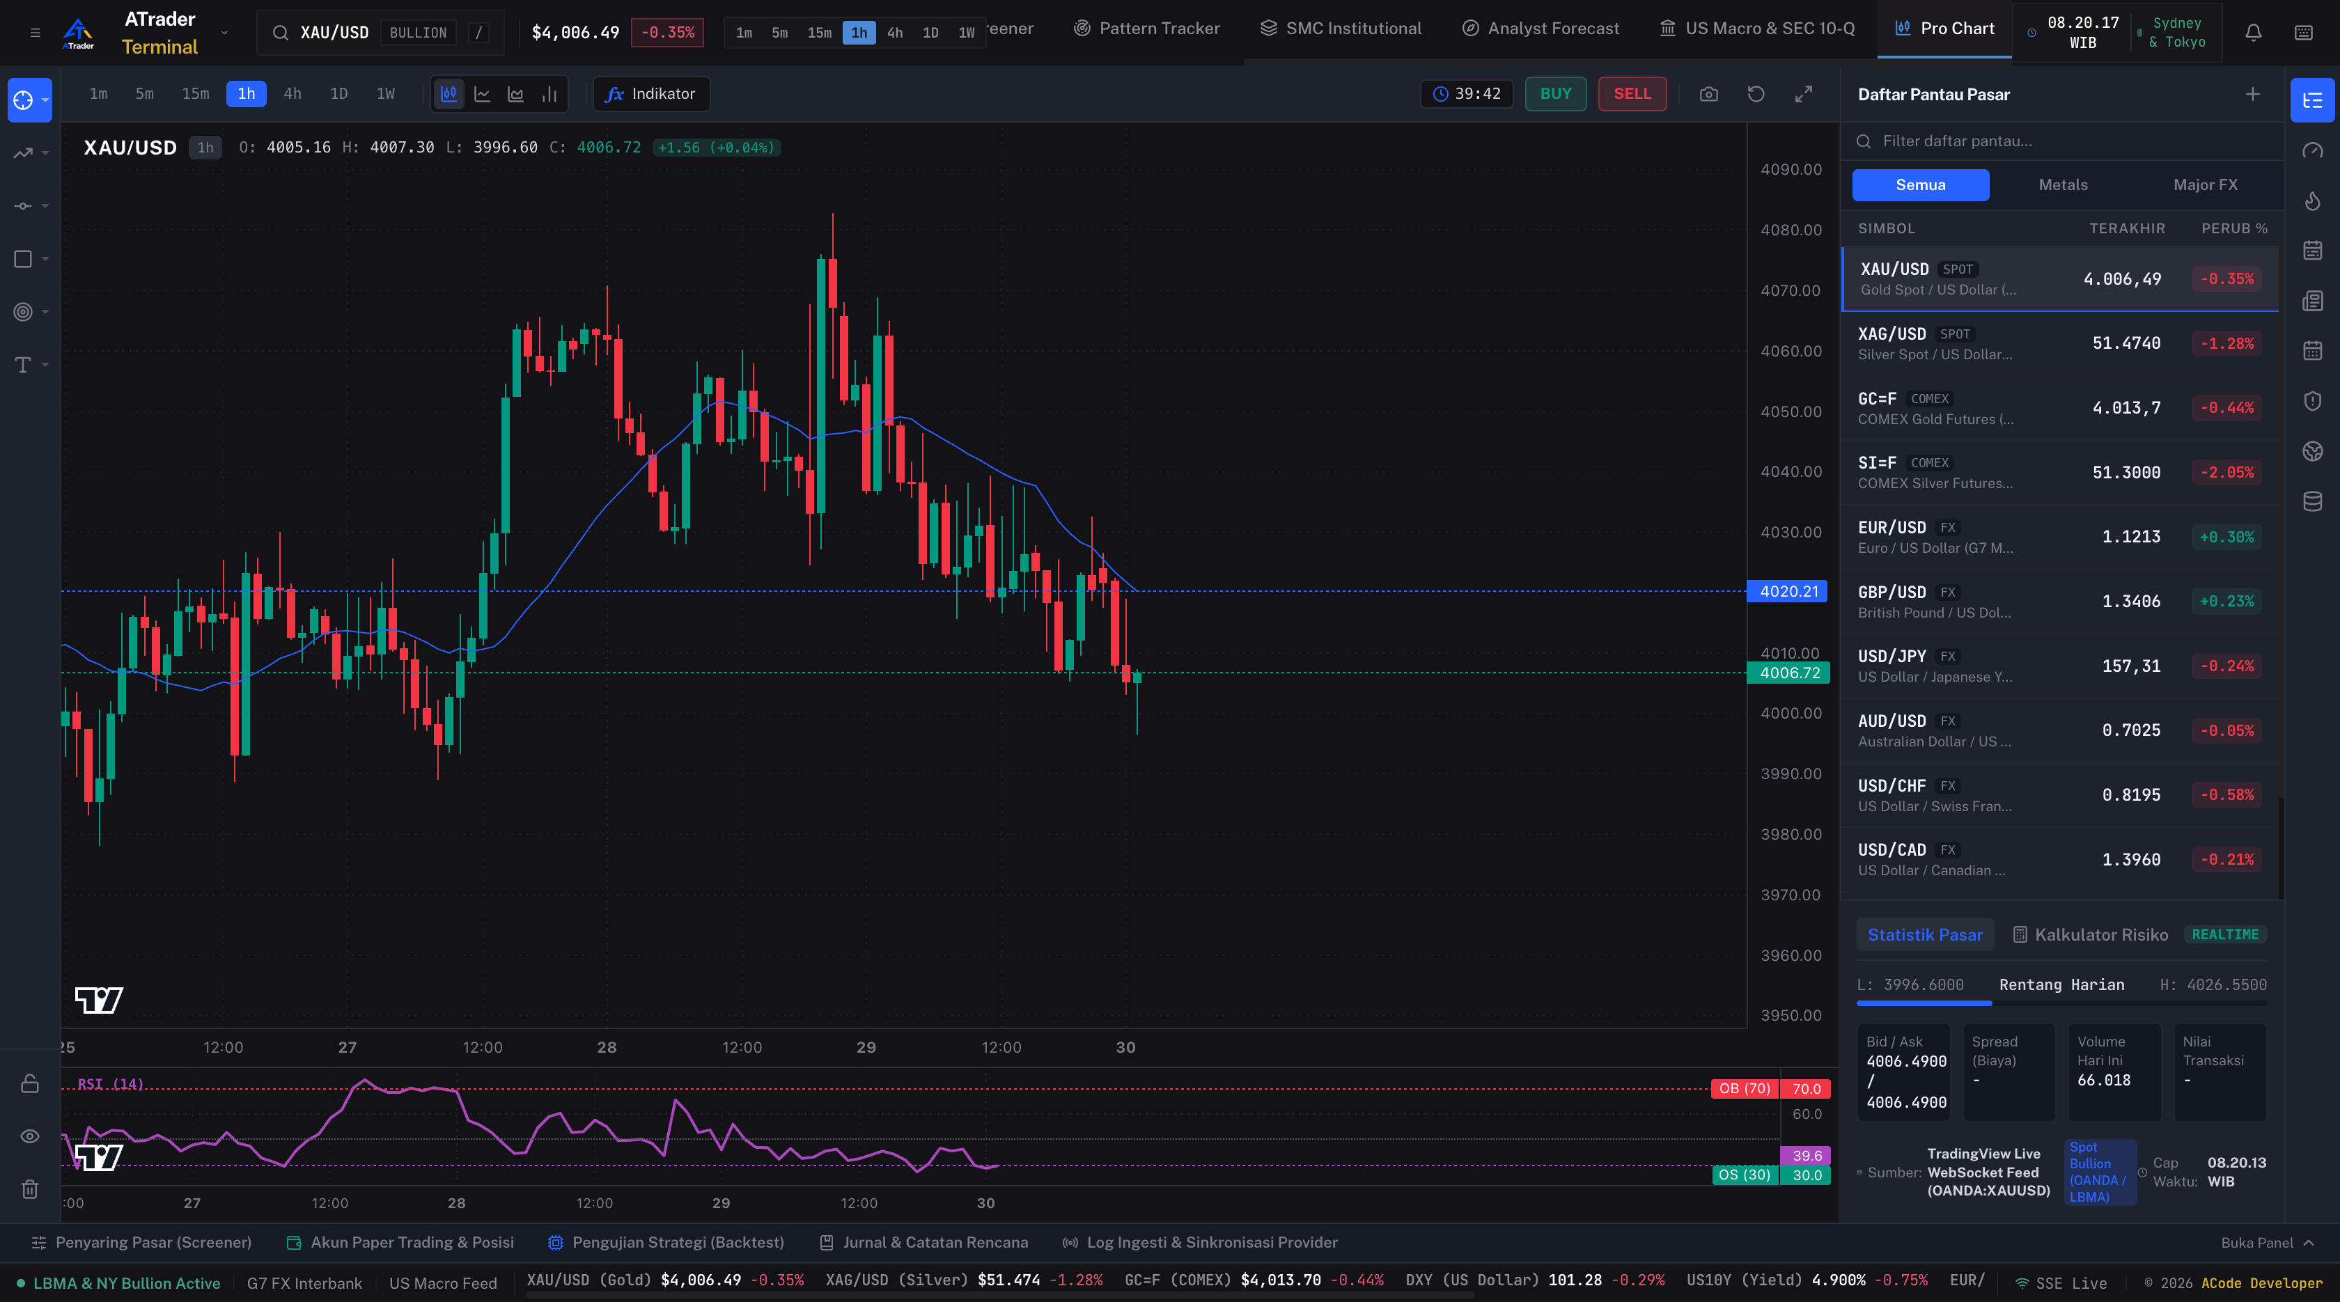2340x1302 pixels.
Task: Switch to bar chart type
Action: (x=549, y=93)
